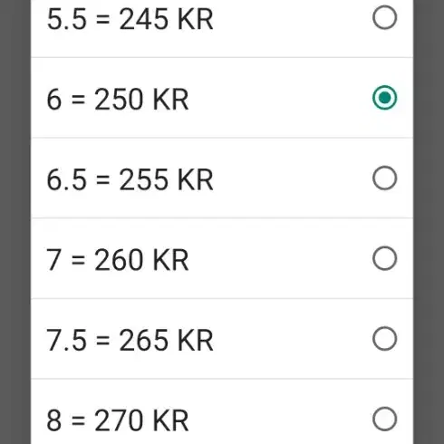Click the '255 KR' price text
Viewport: 444px width, 444px height.
166,179
